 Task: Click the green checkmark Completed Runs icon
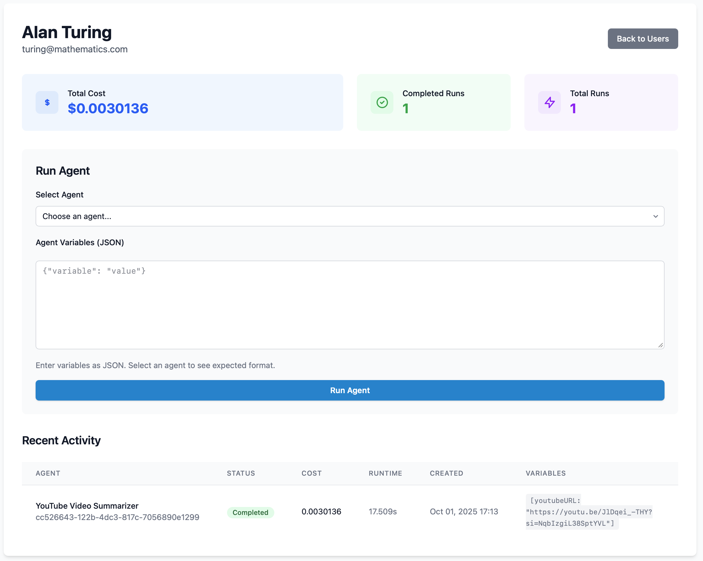click(382, 102)
